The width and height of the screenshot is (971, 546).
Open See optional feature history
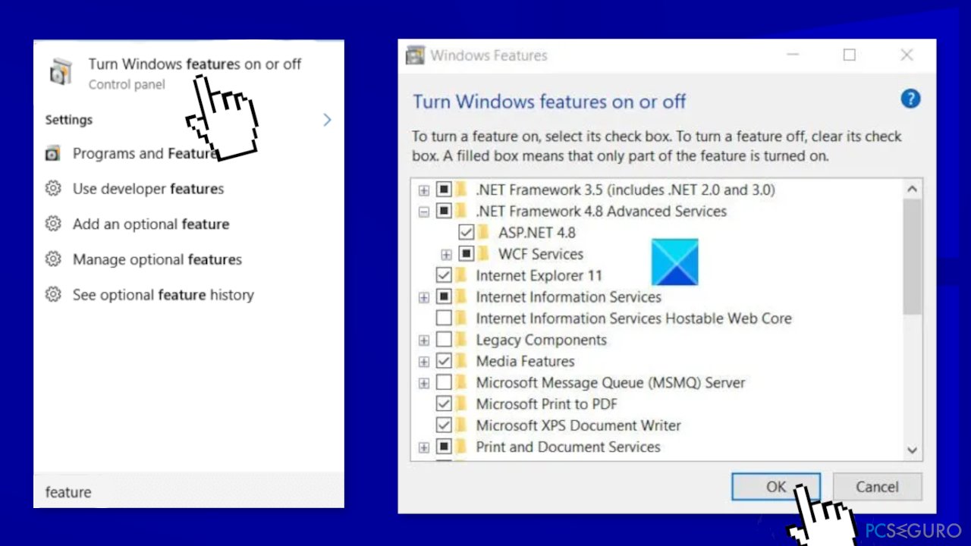[163, 295]
